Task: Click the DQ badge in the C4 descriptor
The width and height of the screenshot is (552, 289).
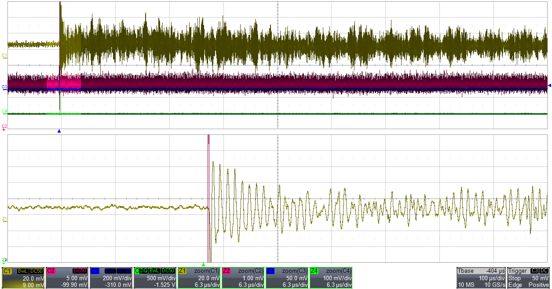Action: point(144,271)
